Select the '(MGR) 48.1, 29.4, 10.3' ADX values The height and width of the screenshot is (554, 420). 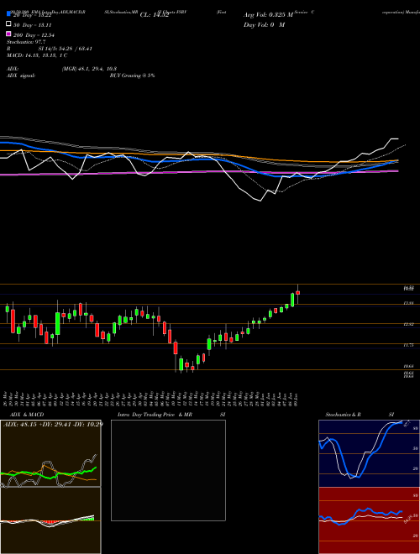click(89, 69)
